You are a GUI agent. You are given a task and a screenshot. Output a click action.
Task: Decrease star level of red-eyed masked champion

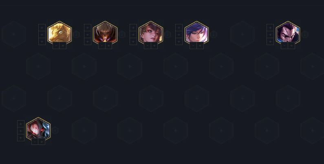coord(35,142)
